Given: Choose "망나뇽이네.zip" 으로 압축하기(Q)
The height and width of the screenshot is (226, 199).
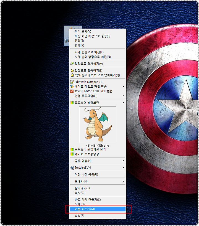Looking at the screenshot, I should [x=98, y=75].
